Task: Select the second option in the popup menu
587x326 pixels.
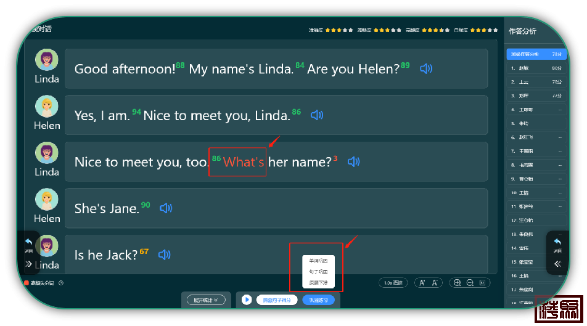Action: (318, 272)
